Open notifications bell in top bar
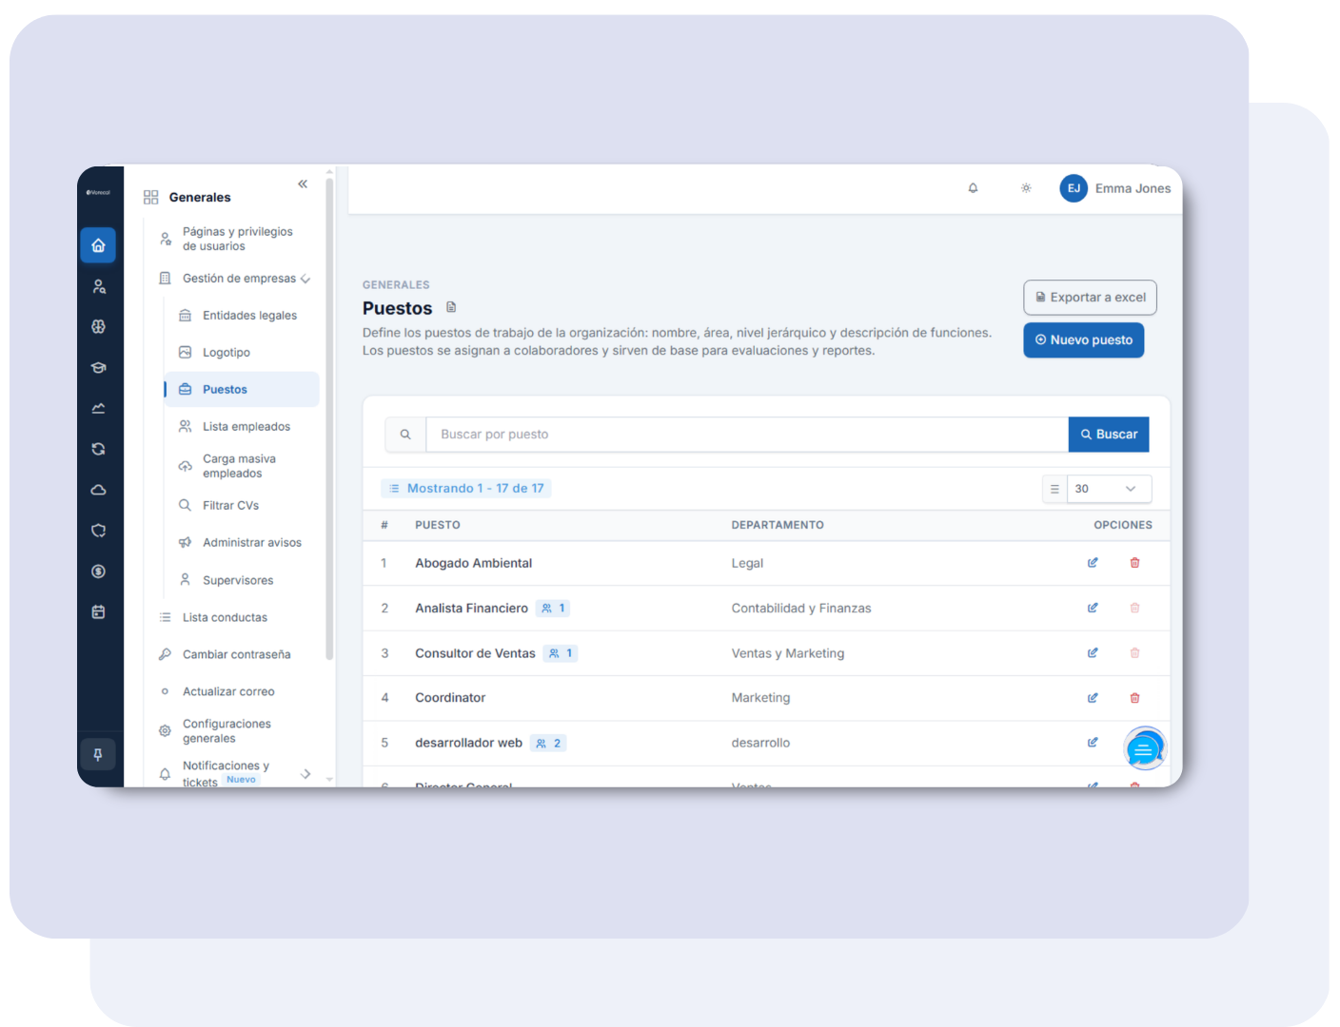The image size is (1340, 1027). (x=973, y=188)
